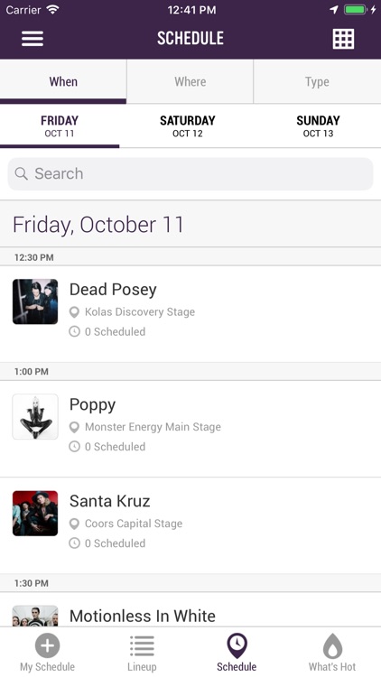Tap the Schedule clock-pin icon
The width and height of the screenshot is (381, 677).
pyautogui.click(x=237, y=645)
